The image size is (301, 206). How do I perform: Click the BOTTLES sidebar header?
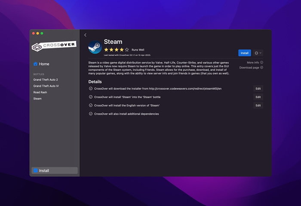tap(39, 74)
